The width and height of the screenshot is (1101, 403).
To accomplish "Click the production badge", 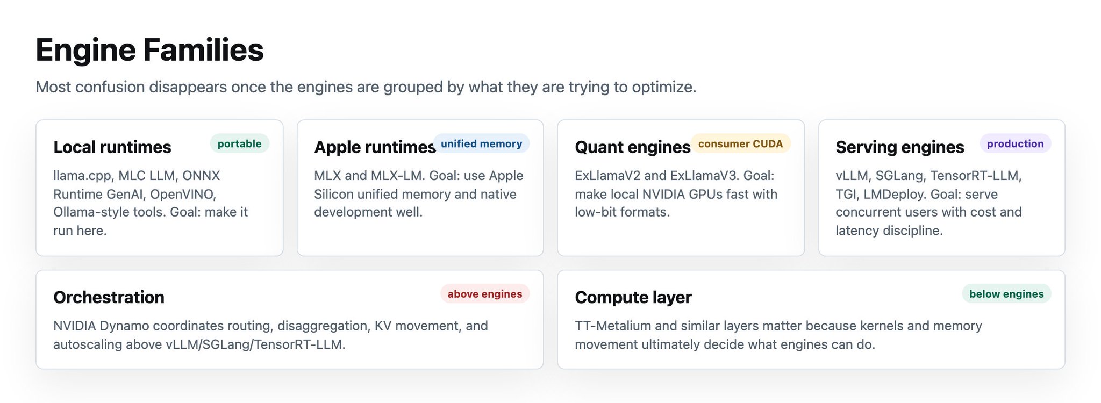I will (1015, 143).
